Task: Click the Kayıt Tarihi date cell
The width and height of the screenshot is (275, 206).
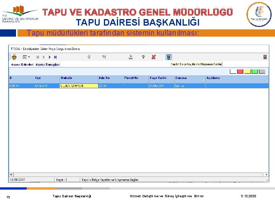Action: pyautogui.click(x=162, y=86)
